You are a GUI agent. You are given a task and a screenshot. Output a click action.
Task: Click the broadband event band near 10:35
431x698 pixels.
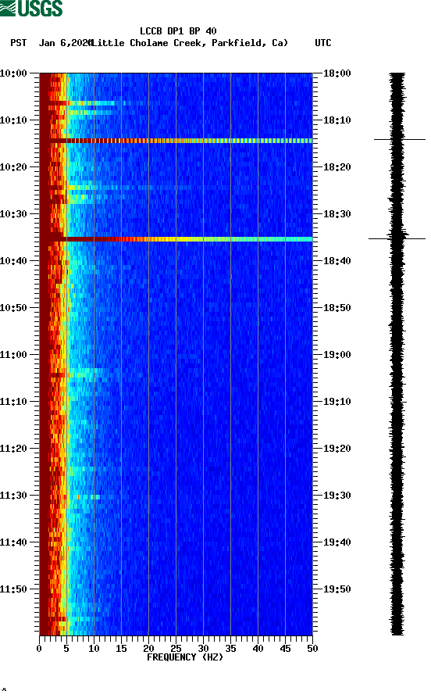coord(176,239)
